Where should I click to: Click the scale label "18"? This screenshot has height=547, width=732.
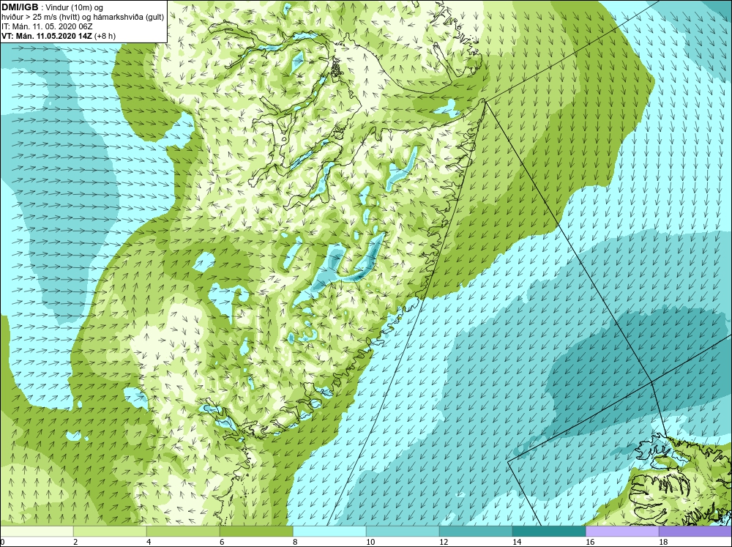(x=663, y=542)
